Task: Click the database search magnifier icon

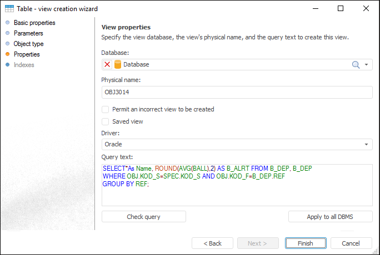Action: coord(356,64)
